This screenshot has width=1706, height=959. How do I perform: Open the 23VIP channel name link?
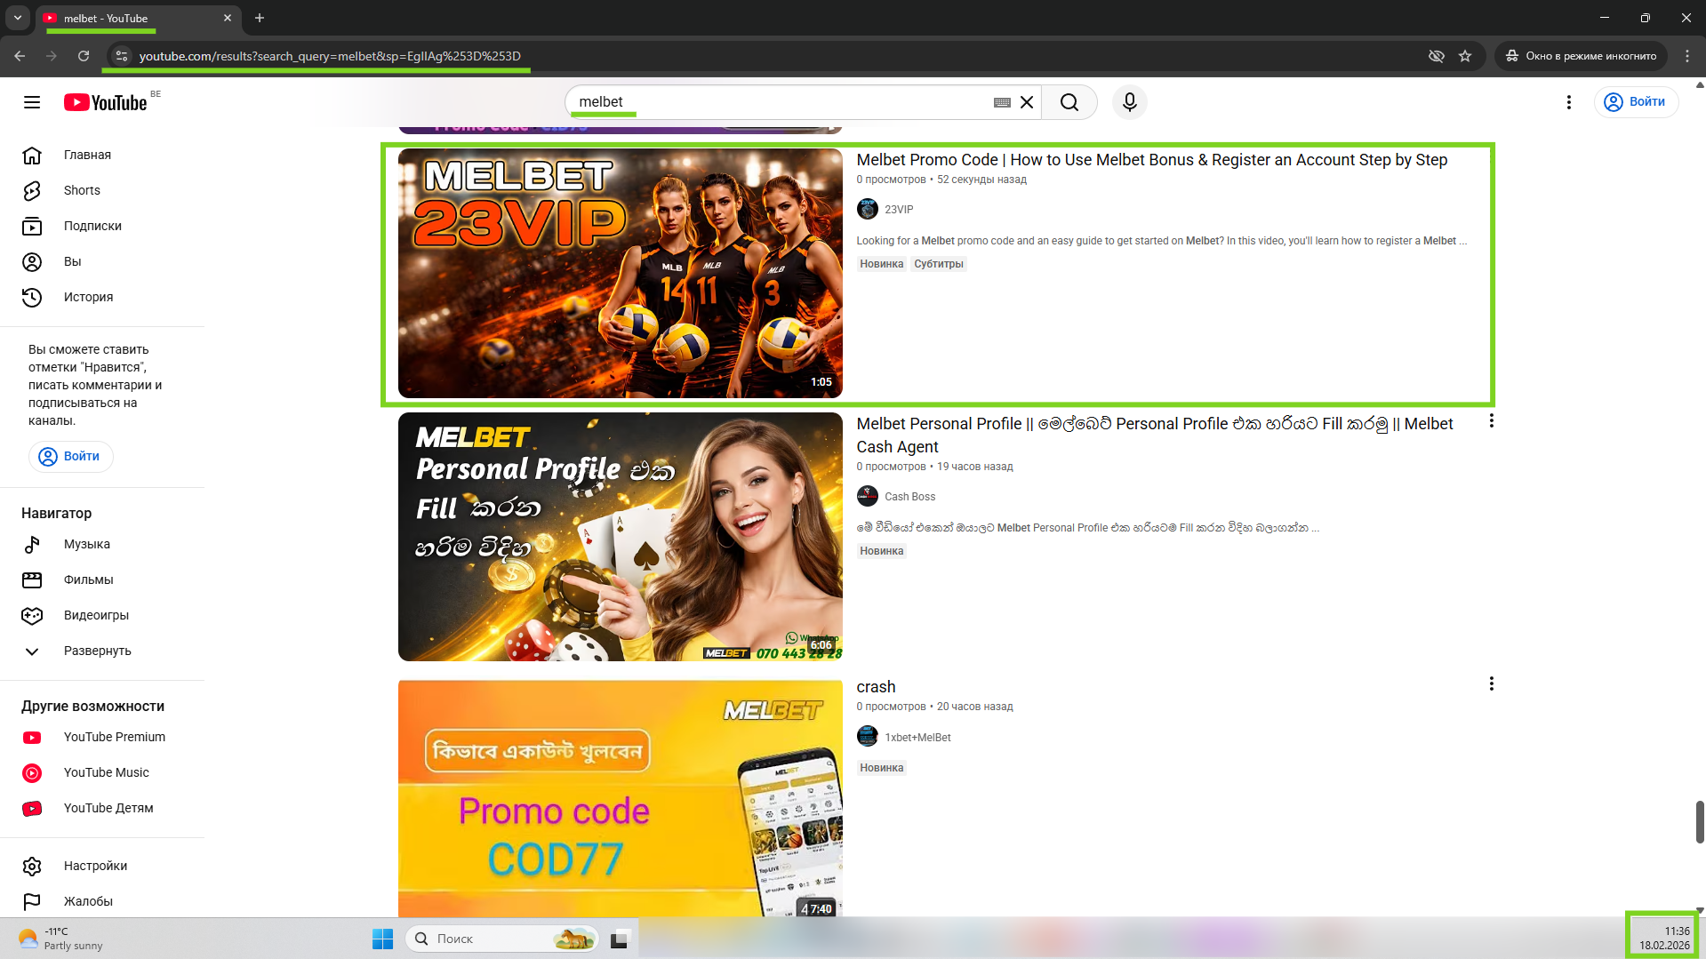899,210
